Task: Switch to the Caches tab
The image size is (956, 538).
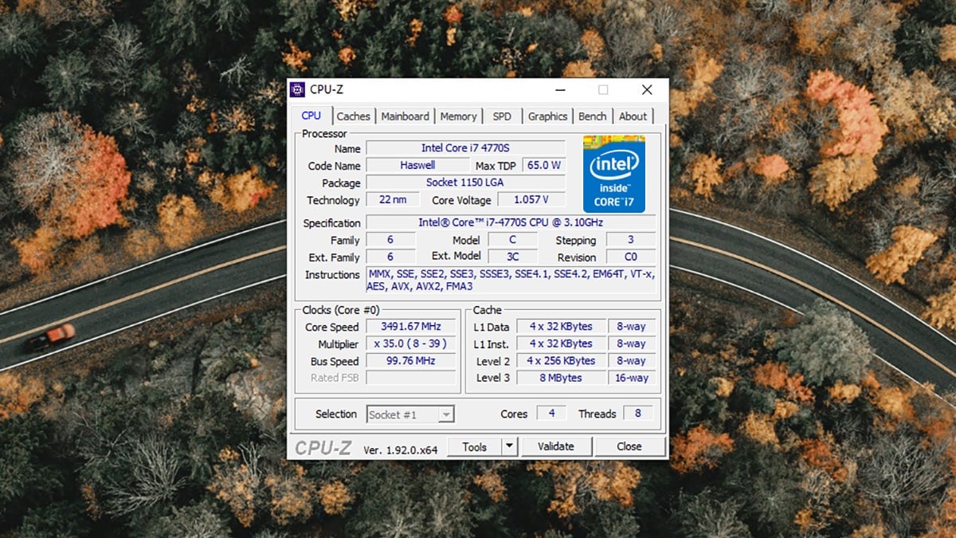Action: (353, 116)
